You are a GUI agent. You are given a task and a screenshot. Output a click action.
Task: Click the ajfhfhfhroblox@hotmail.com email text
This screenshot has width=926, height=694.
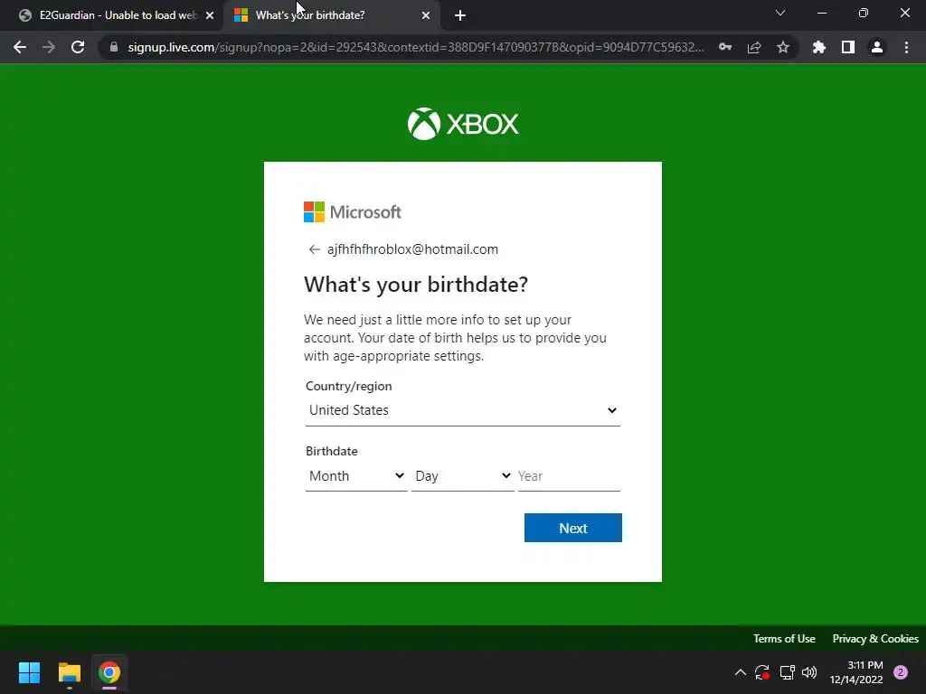pos(412,249)
